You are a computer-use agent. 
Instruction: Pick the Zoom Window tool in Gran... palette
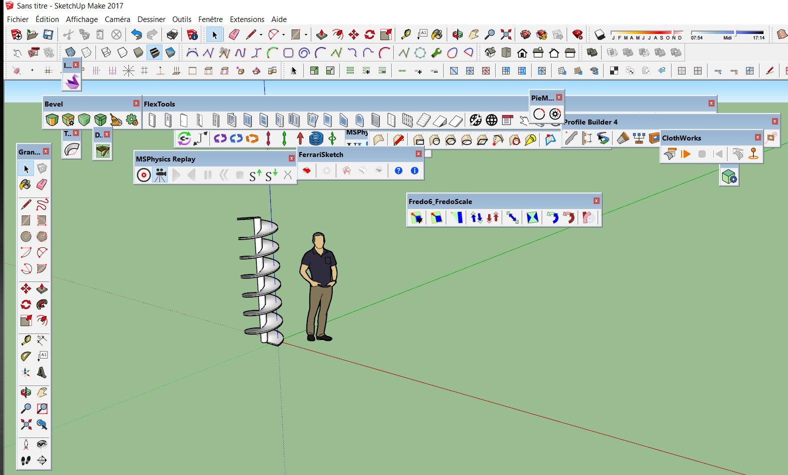tap(42, 408)
